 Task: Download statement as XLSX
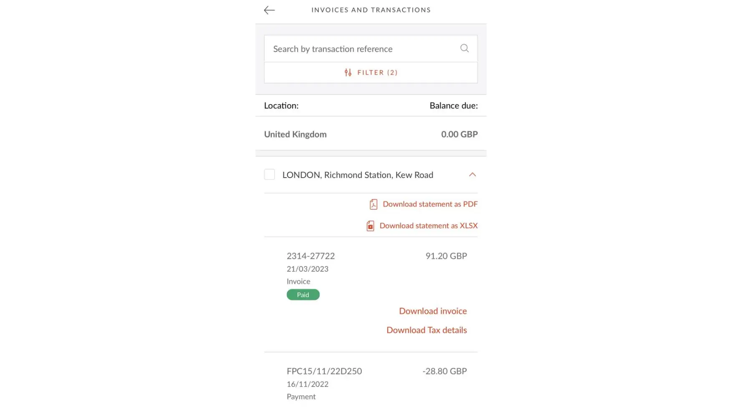(x=428, y=226)
